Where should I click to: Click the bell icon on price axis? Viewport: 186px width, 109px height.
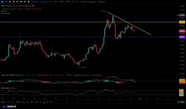[178, 15]
